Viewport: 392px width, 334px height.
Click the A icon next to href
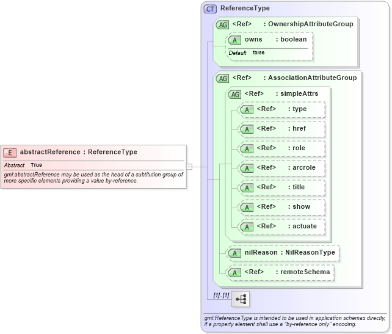click(x=247, y=129)
